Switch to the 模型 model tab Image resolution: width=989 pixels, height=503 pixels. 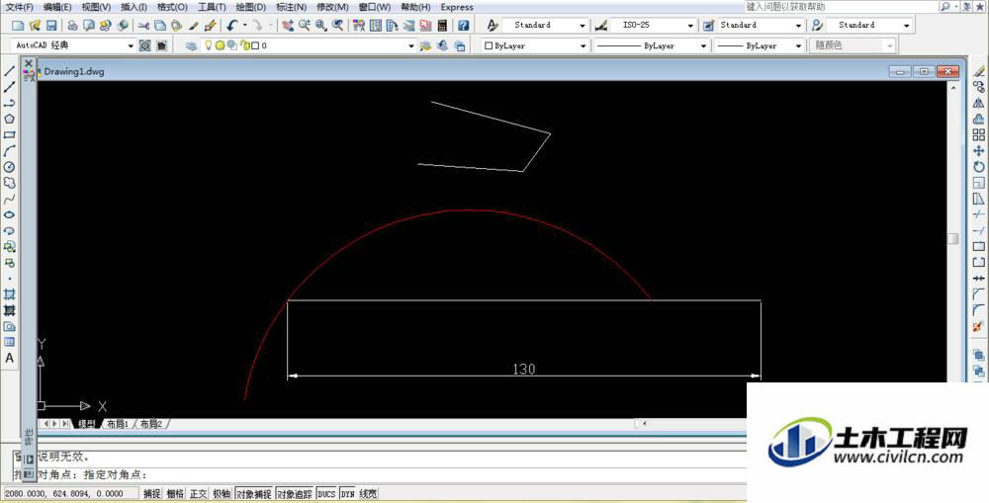pyautogui.click(x=86, y=424)
